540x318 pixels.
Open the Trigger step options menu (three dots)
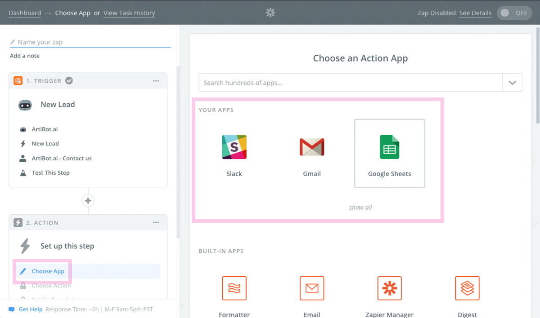click(156, 81)
